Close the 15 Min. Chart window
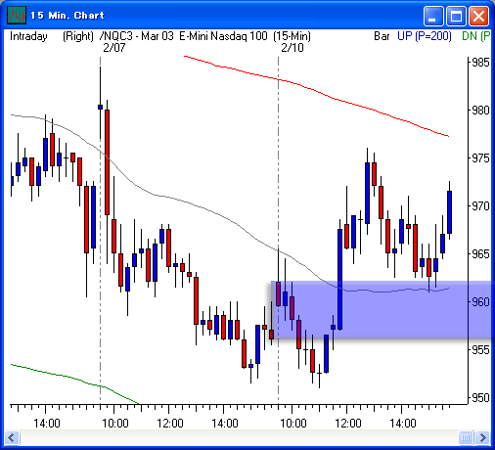Viewport: 495px width, 450px height. tap(478, 16)
